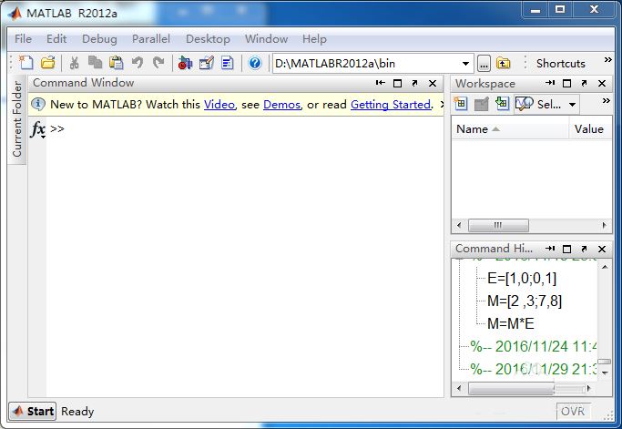Maximize the Command History panel
Image resolution: width=622 pixels, height=429 pixels.
[x=566, y=249]
